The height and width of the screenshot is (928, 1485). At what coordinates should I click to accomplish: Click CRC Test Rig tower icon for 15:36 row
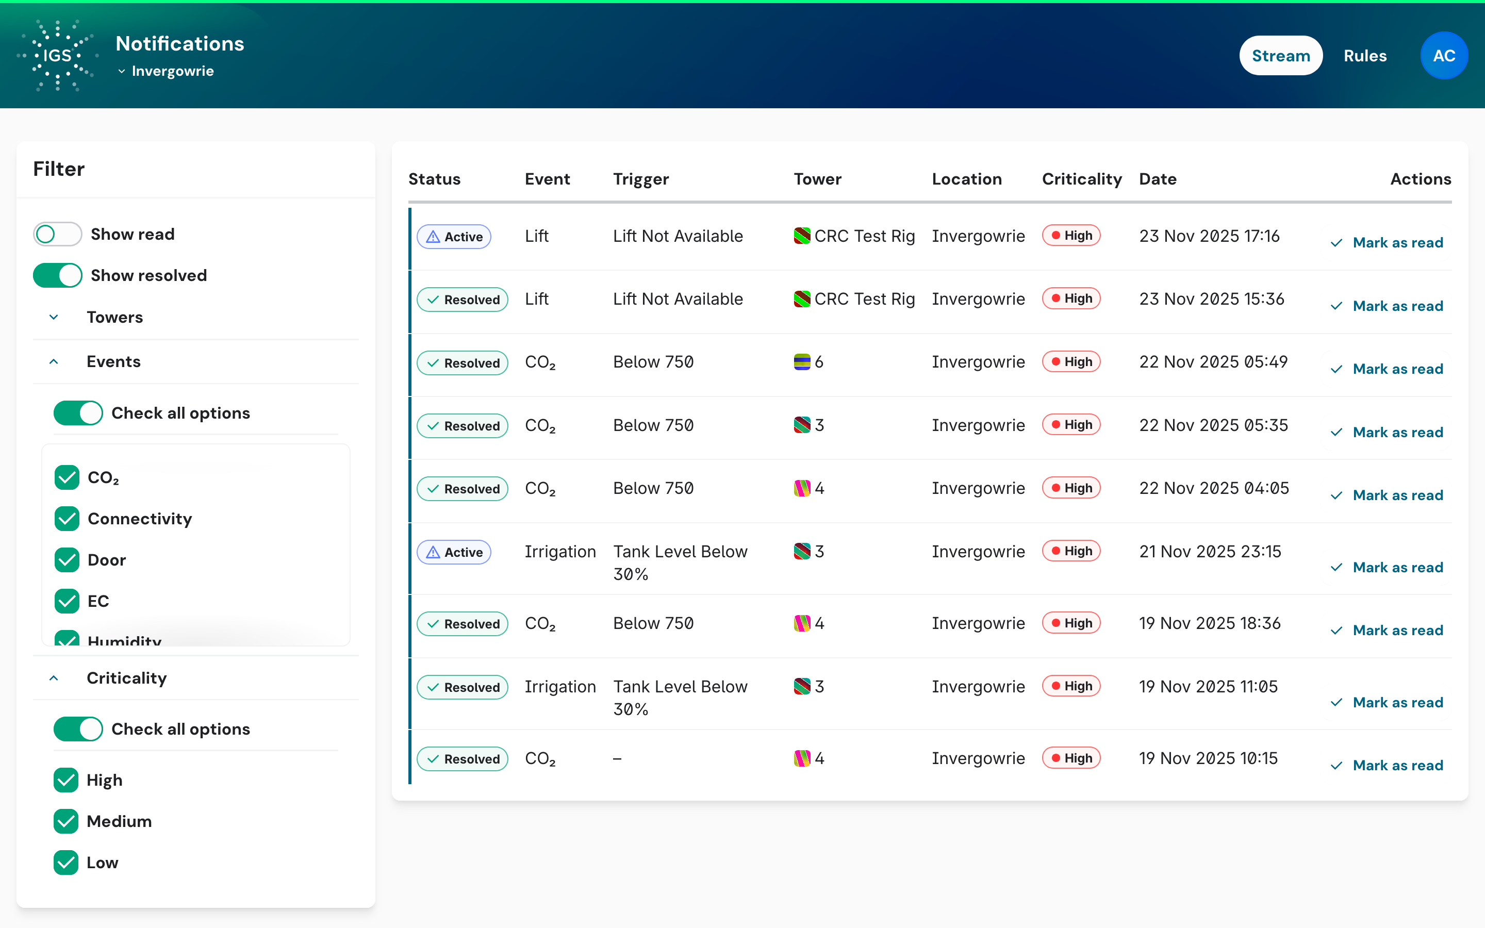tap(801, 300)
